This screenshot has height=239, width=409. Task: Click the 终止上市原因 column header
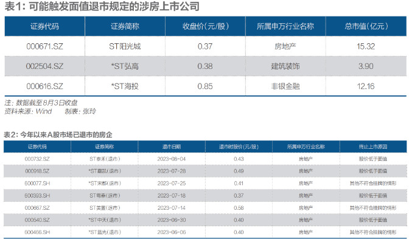click(x=373, y=147)
